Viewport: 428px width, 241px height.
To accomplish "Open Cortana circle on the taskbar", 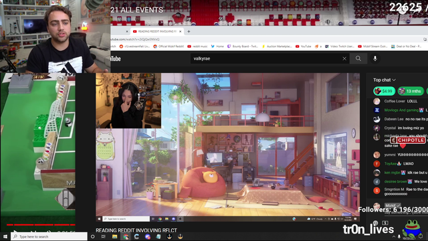I will [x=92, y=236].
